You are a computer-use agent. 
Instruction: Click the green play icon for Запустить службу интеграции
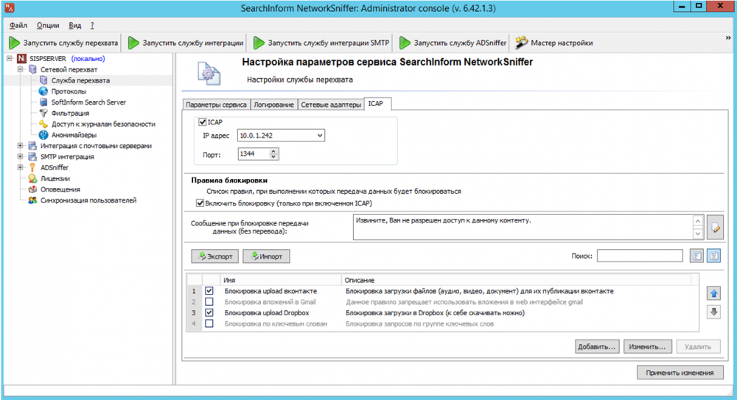click(133, 43)
